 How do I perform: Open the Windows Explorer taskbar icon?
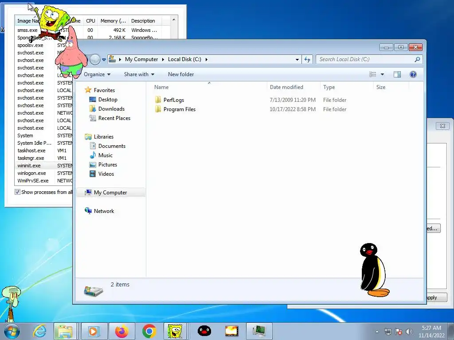(x=65, y=331)
